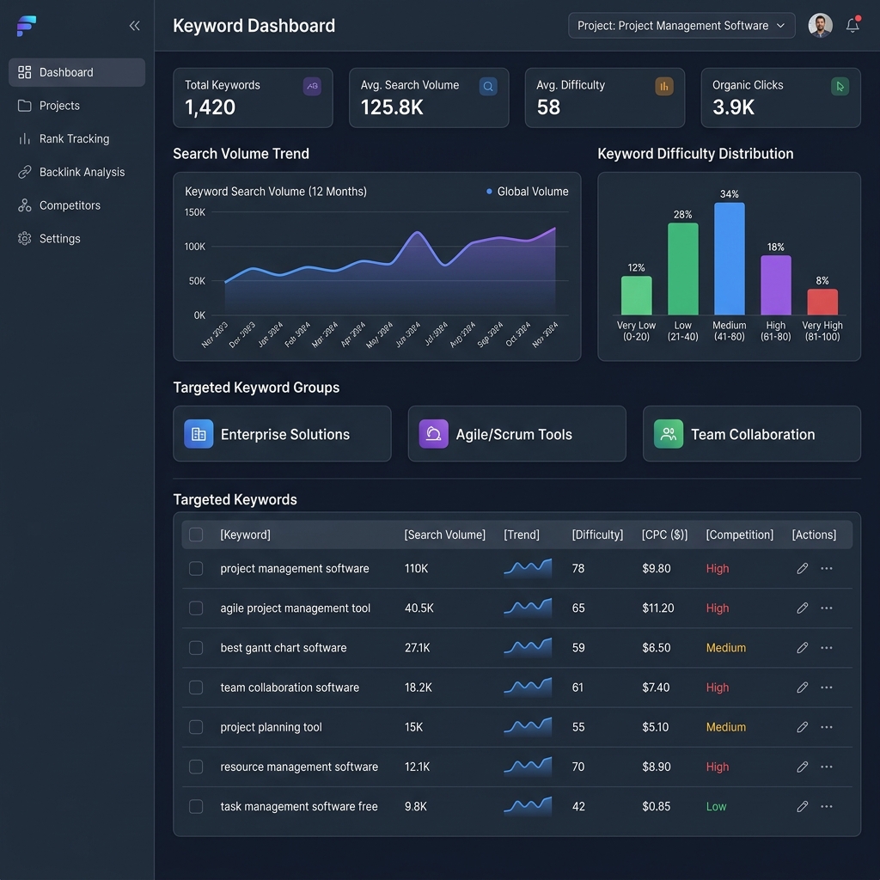This screenshot has width=880, height=880.
Task: Click the Avg. Search Volume magnifier icon
Action: (488, 87)
